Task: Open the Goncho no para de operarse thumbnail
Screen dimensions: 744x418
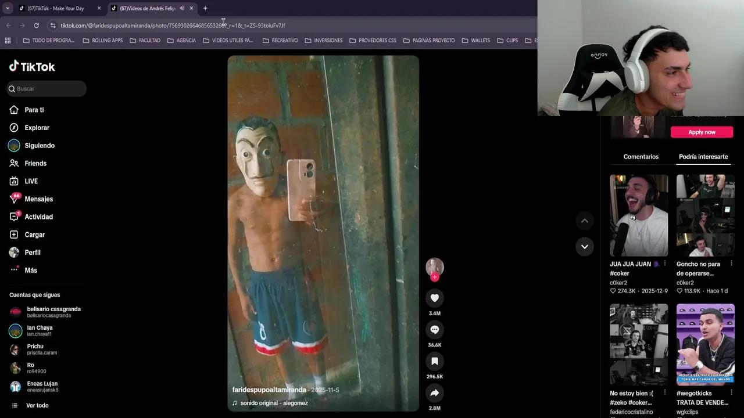Action: click(705, 215)
